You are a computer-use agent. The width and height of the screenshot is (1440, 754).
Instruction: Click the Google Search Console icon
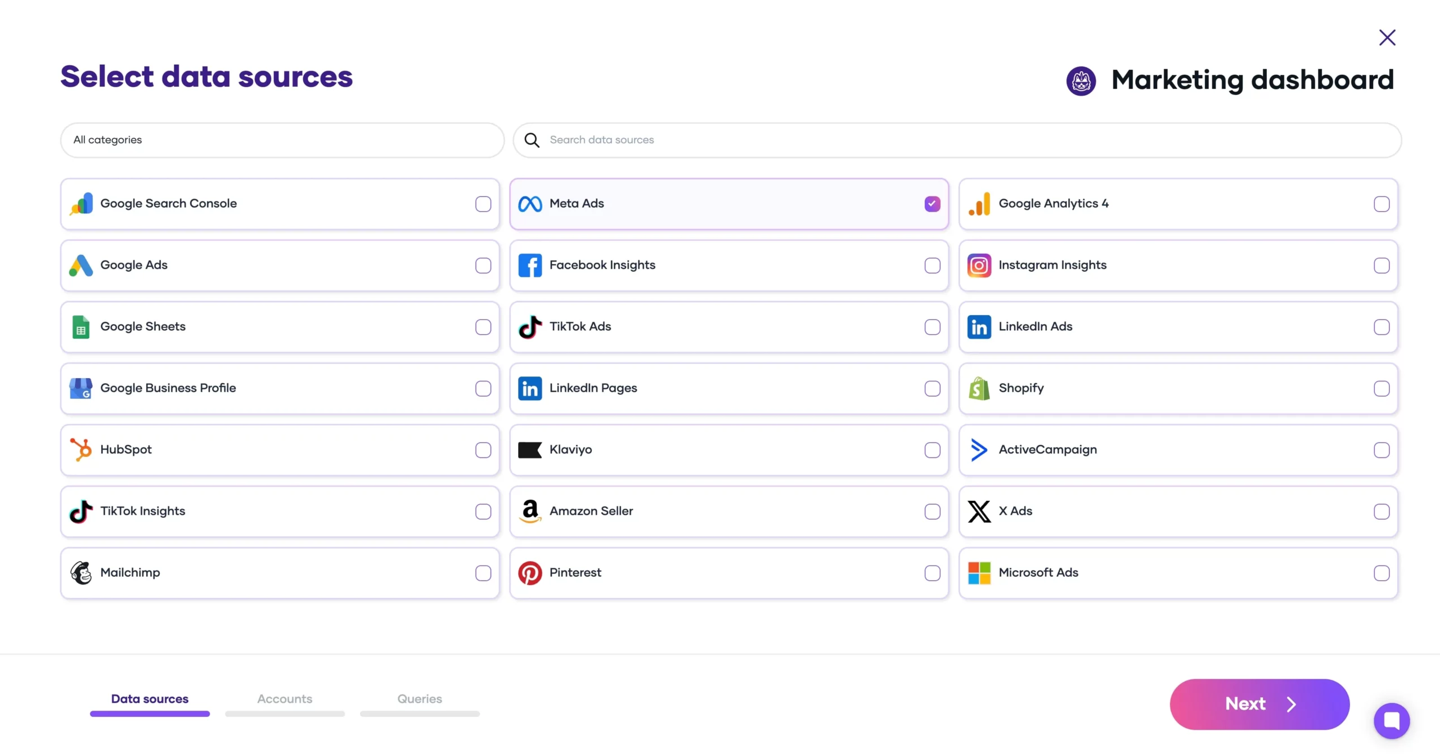point(82,204)
